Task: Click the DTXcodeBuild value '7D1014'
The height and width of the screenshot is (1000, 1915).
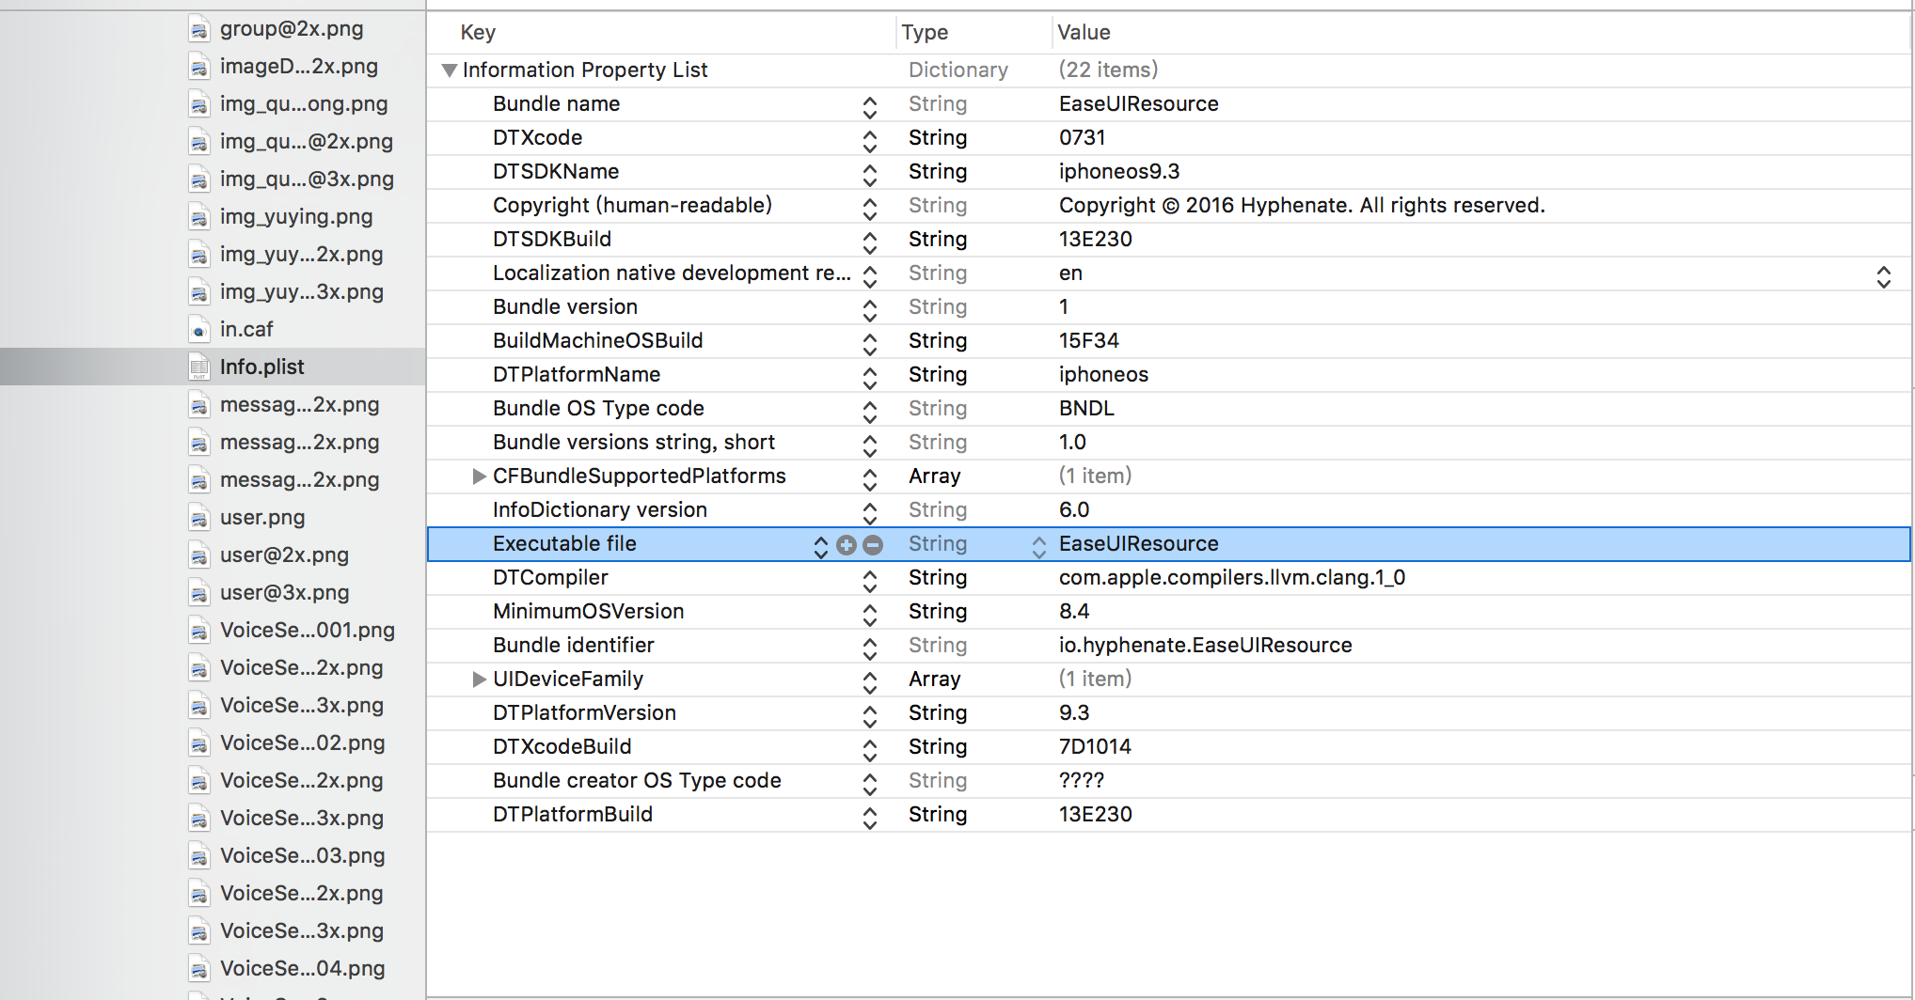Action: [x=1095, y=746]
